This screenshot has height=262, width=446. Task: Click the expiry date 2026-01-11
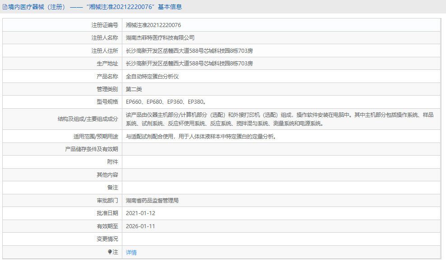[x=140, y=226]
